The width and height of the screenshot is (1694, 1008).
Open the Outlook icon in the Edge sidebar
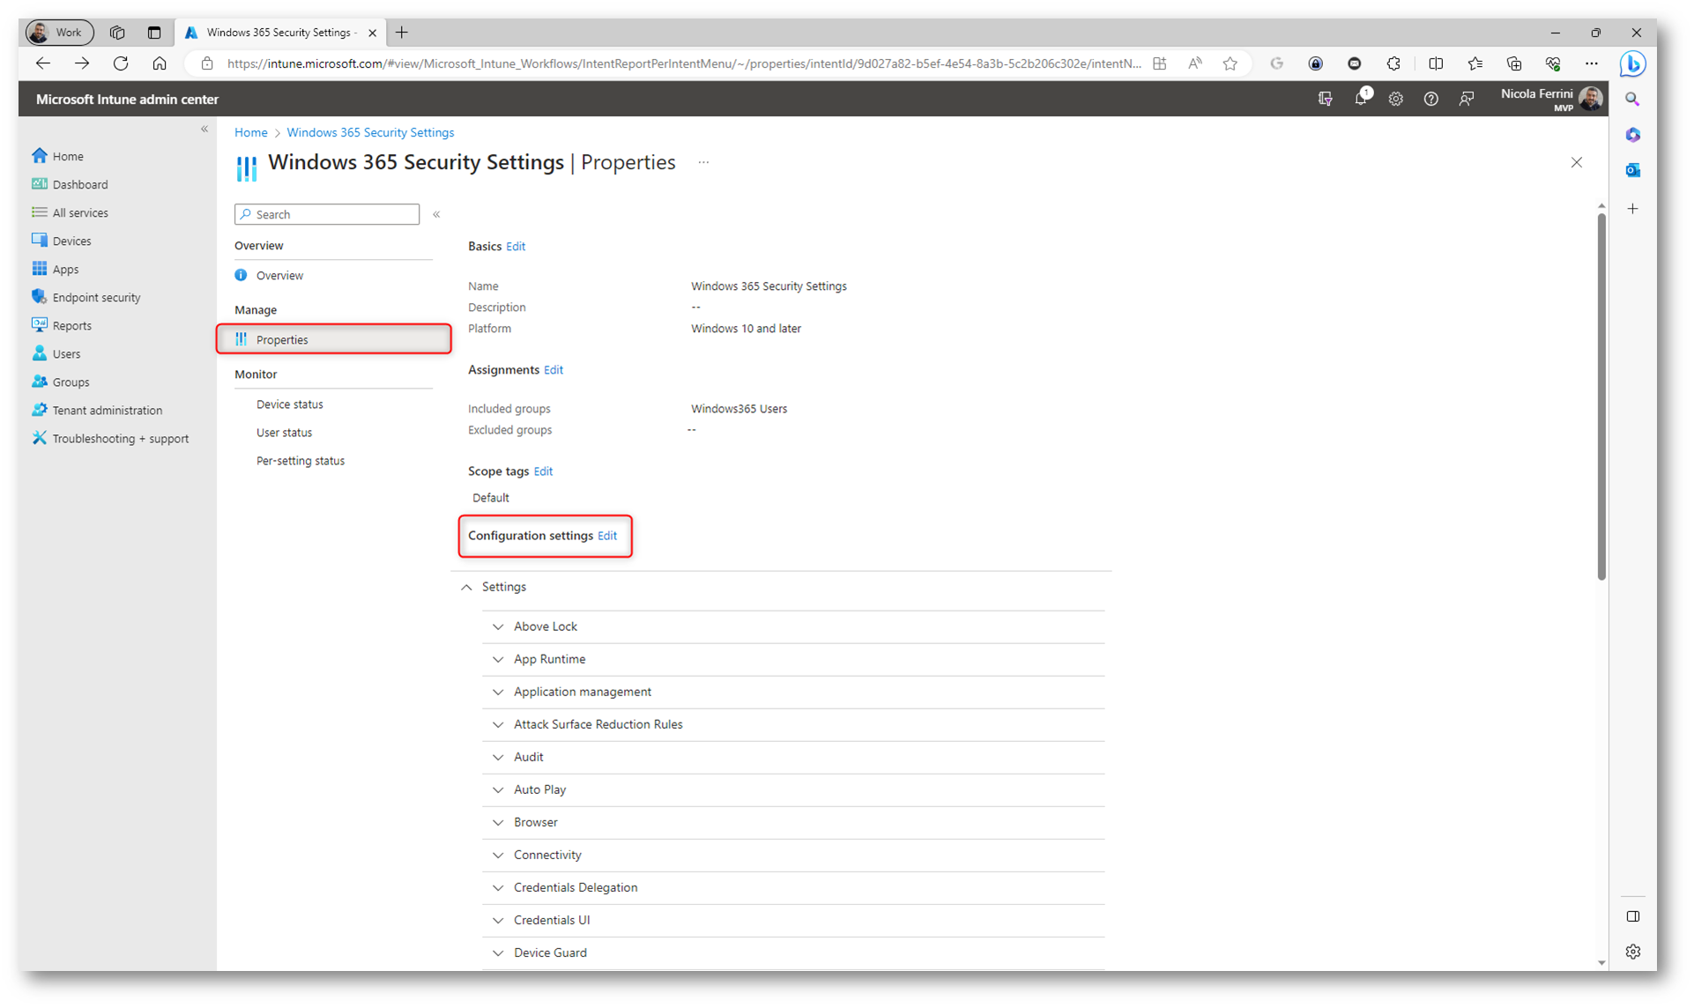coord(1633,170)
